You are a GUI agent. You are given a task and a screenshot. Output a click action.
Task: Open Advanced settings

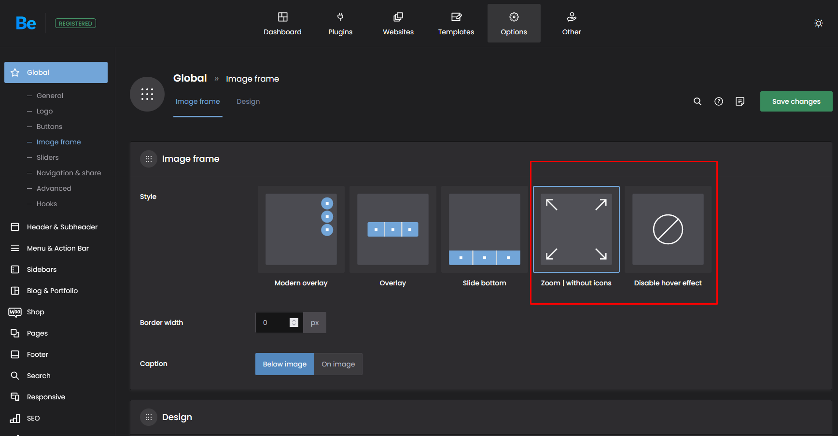point(54,188)
